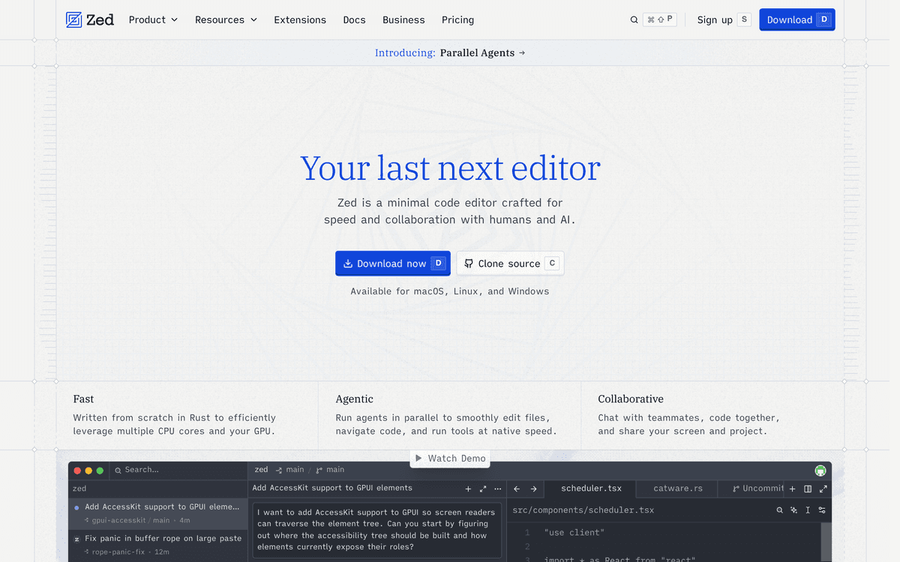This screenshot has width=900, height=562.
Task: Open the Pricing menu item
Action: pyautogui.click(x=457, y=19)
